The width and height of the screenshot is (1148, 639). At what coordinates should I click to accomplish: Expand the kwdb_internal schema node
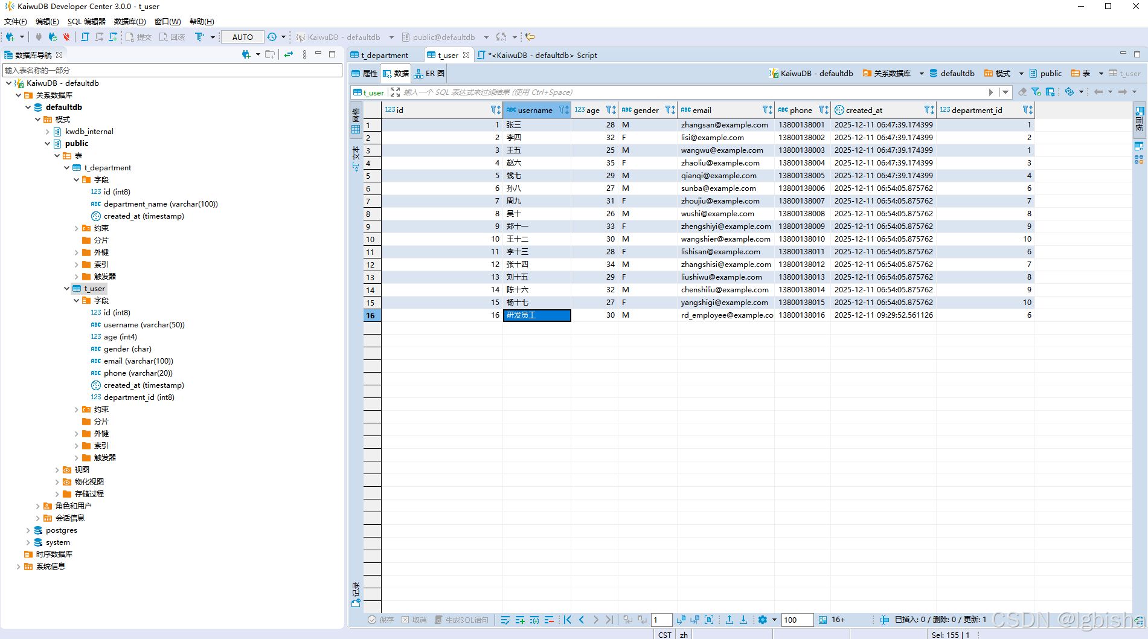[x=48, y=131]
